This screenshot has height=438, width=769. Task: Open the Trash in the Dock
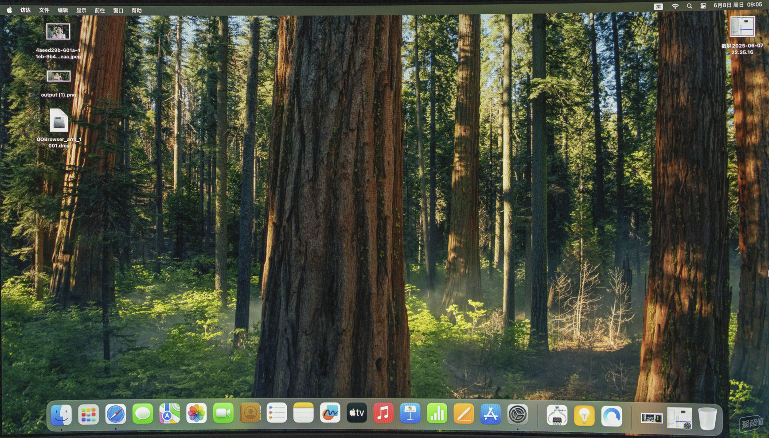pos(707,418)
